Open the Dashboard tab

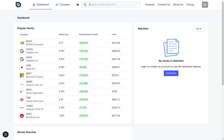tap(41, 4)
